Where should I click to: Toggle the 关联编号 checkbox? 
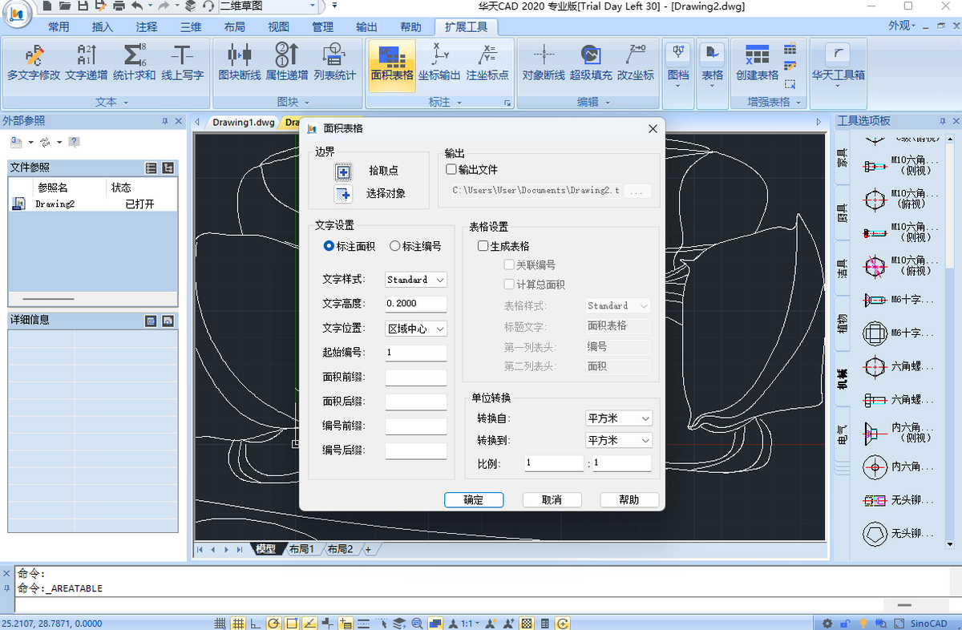509,265
